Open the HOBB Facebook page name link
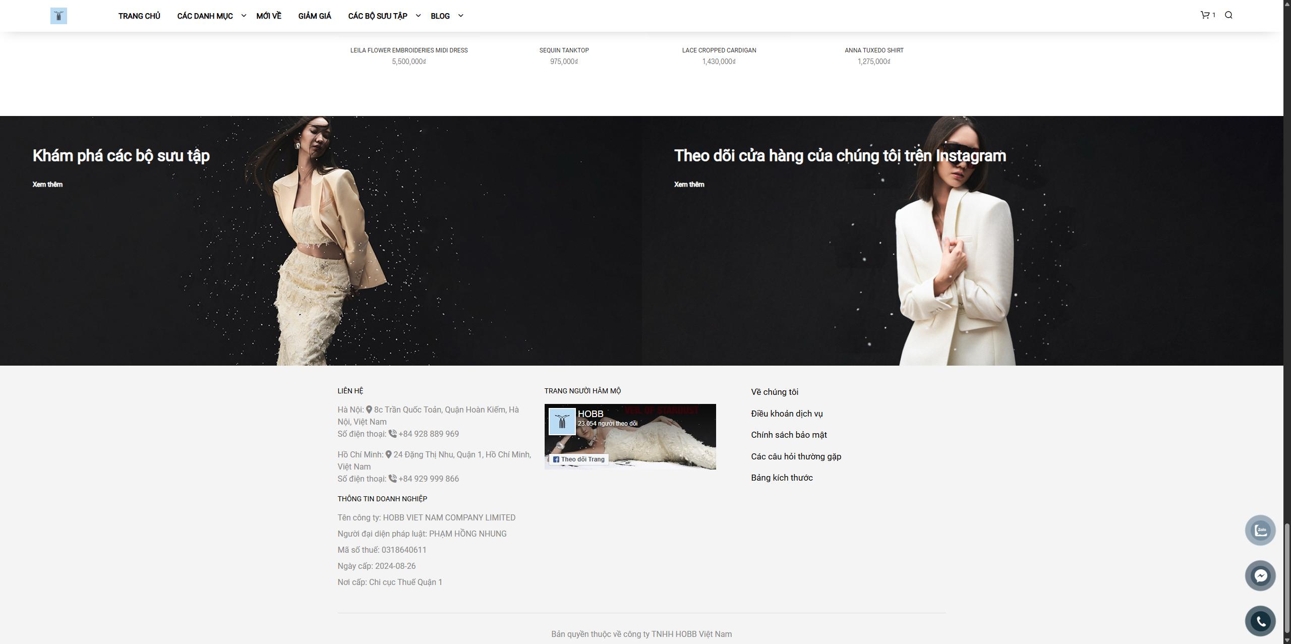 point(590,414)
